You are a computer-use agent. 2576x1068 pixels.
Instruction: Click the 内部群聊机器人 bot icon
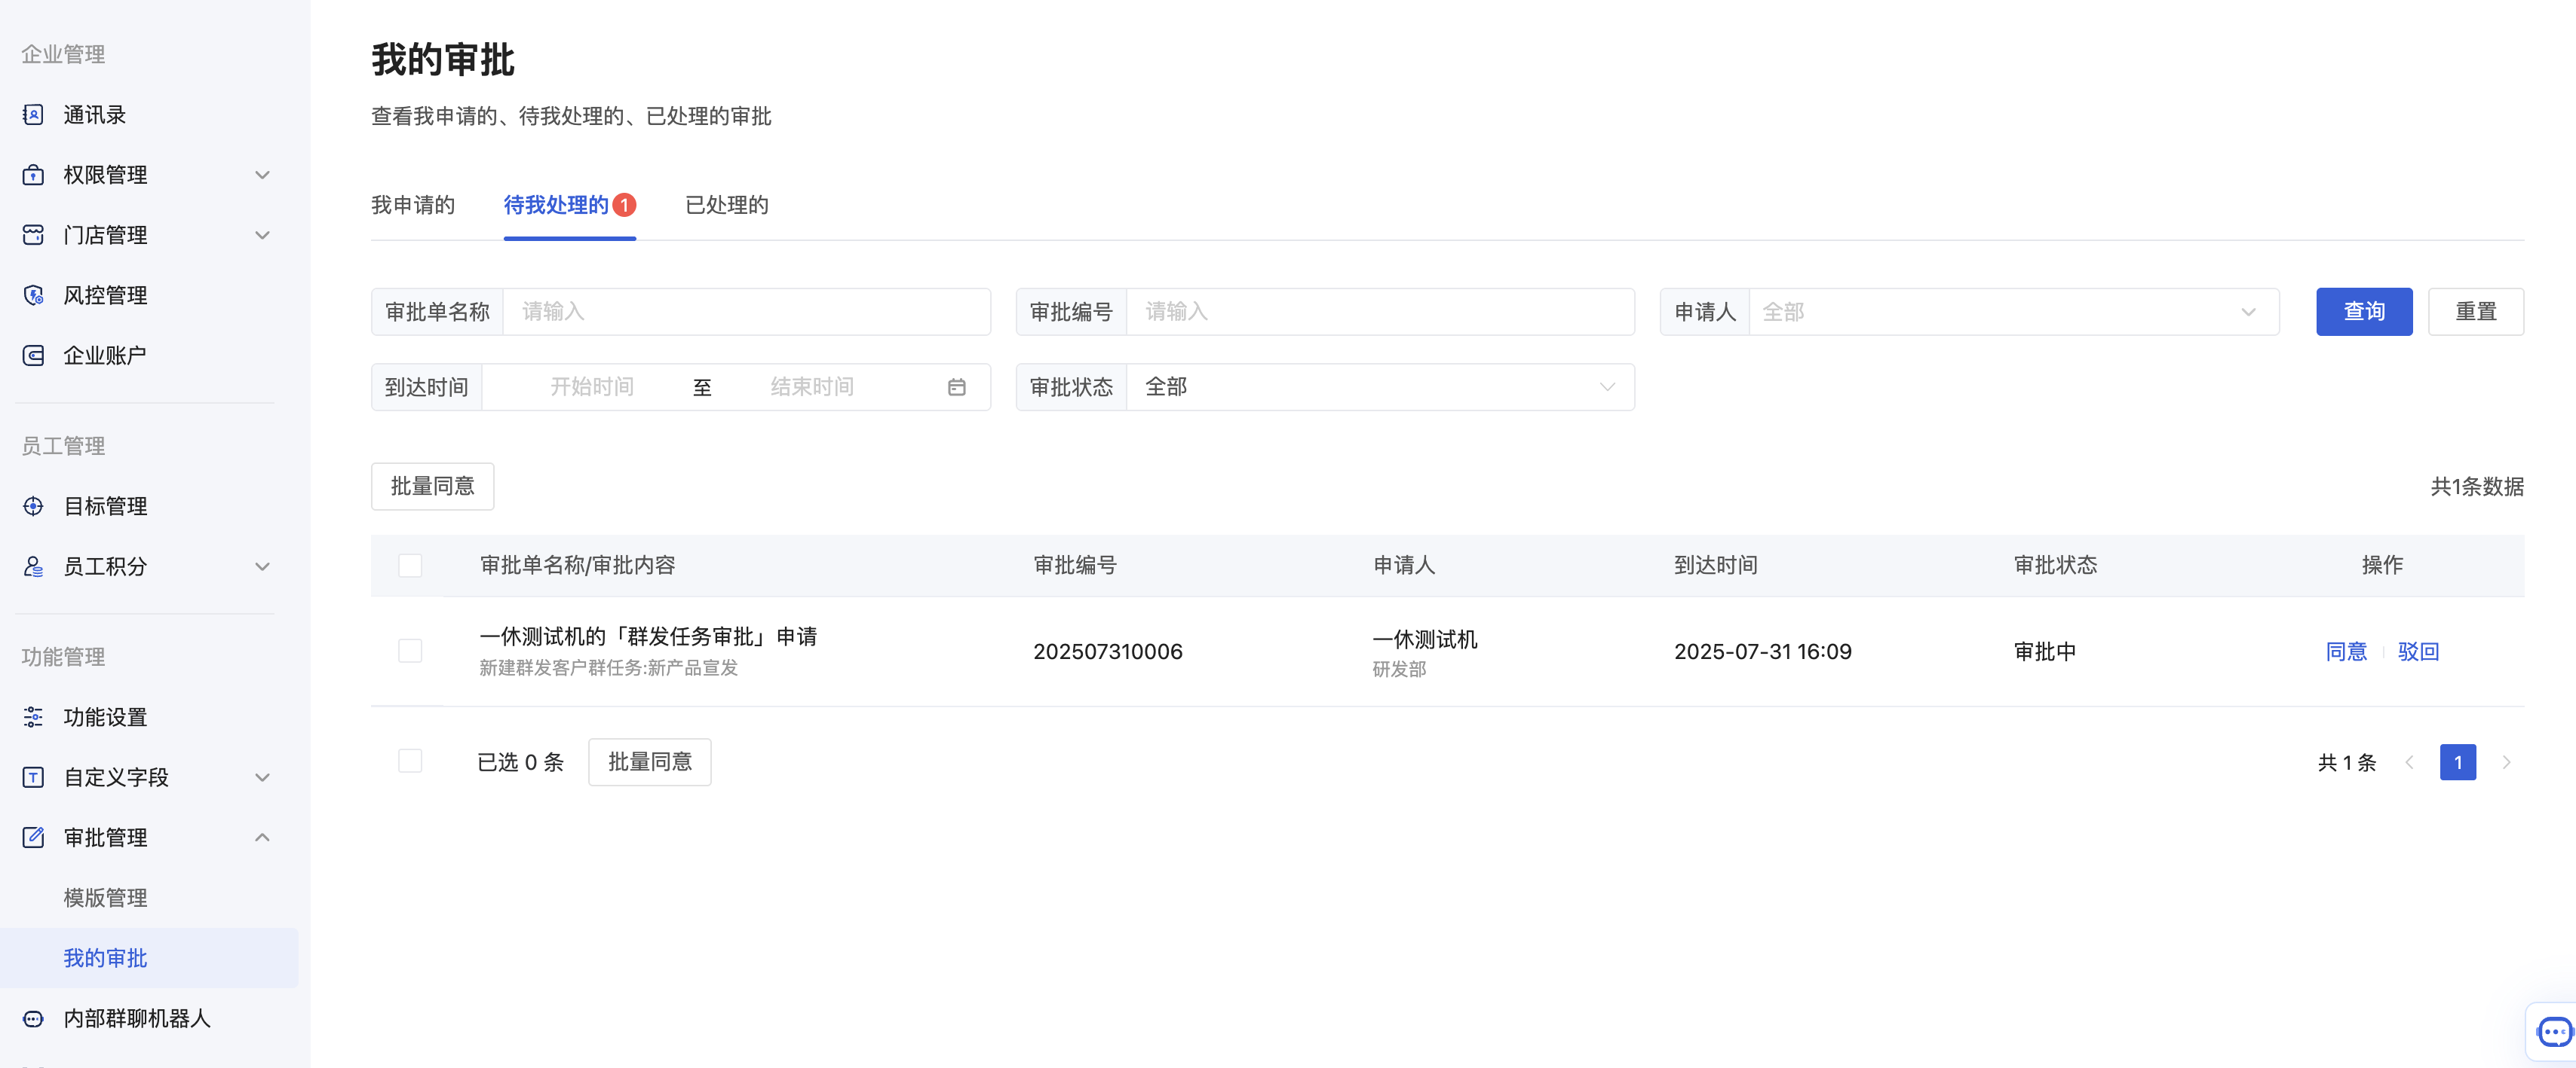pyautogui.click(x=33, y=1018)
